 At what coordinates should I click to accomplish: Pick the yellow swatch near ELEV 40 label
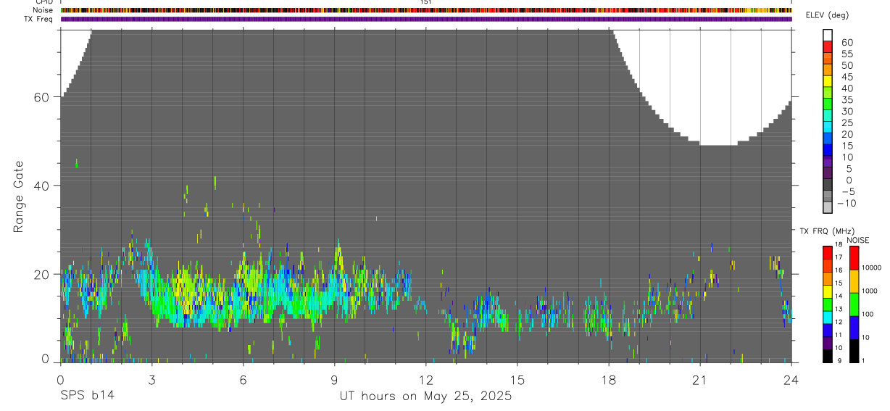(x=828, y=81)
